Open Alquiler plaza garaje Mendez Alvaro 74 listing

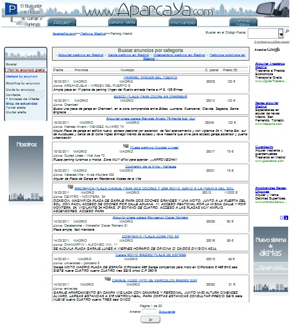(151, 119)
